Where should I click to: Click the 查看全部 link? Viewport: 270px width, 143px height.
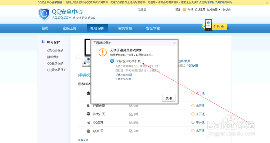(x=83, y=140)
